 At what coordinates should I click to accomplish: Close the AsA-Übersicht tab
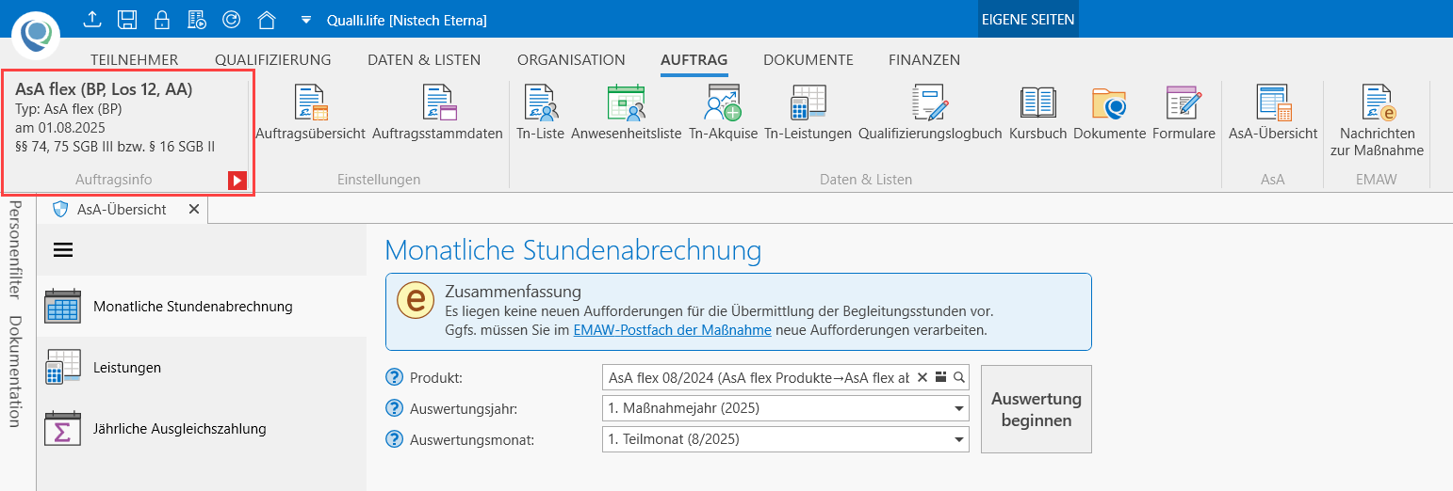pyautogui.click(x=194, y=210)
